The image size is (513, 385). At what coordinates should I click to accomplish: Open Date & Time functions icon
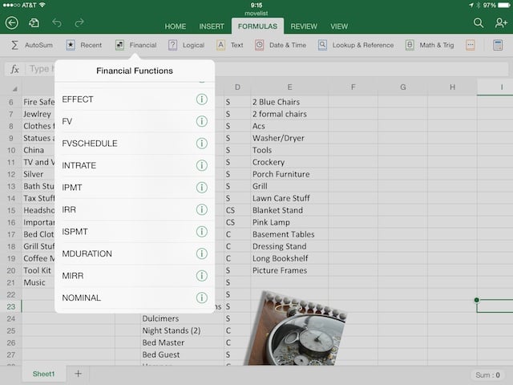click(x=259, y=45)
